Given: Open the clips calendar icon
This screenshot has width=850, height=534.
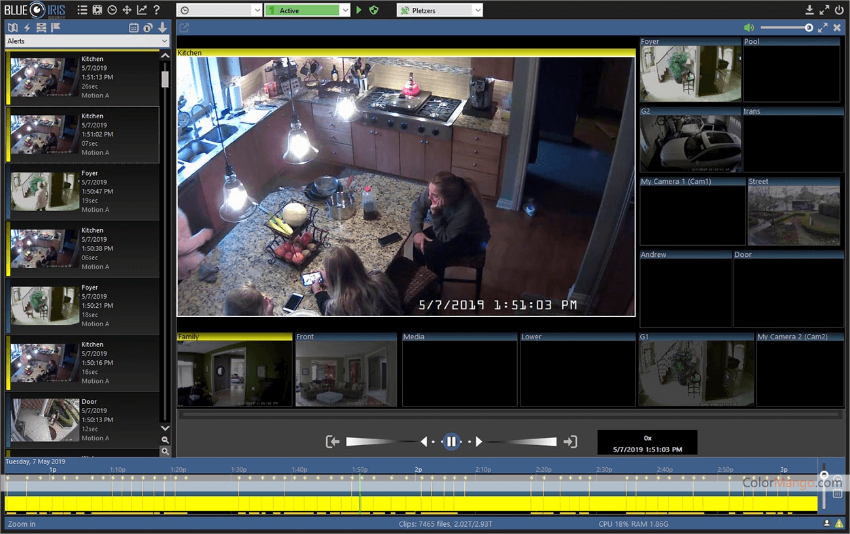Looking at the screenshot, I should tap(134, 27).
